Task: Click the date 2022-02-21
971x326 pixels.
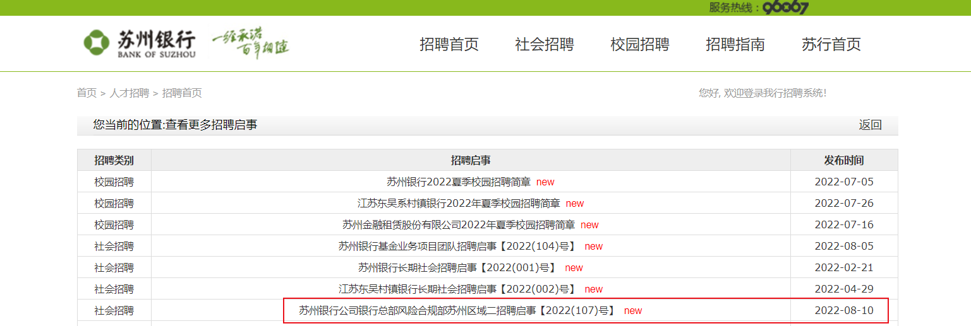Action: coord(844,267)
